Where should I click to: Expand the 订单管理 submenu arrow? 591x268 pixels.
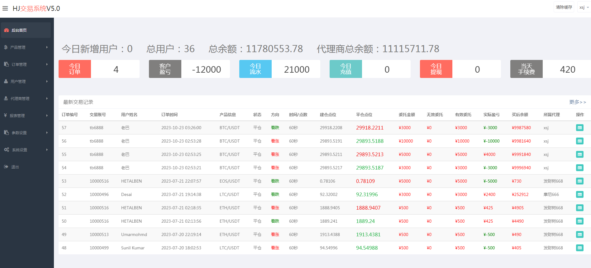[x=47, y=64]
